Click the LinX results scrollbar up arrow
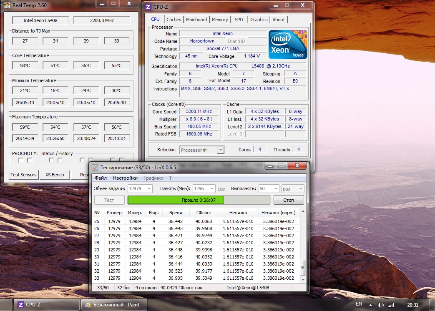The height and width of the screenshot is (311, 435). click(x=303, y=212)
